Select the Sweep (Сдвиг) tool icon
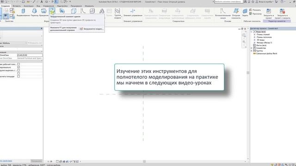 (52, 11)
